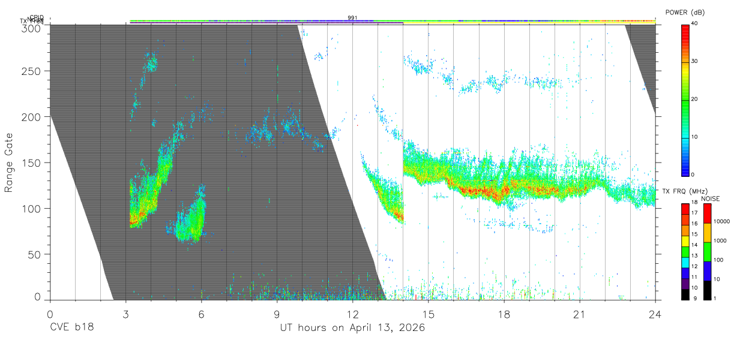
Task: Click the 991 CPID value label
Action: 352,18
